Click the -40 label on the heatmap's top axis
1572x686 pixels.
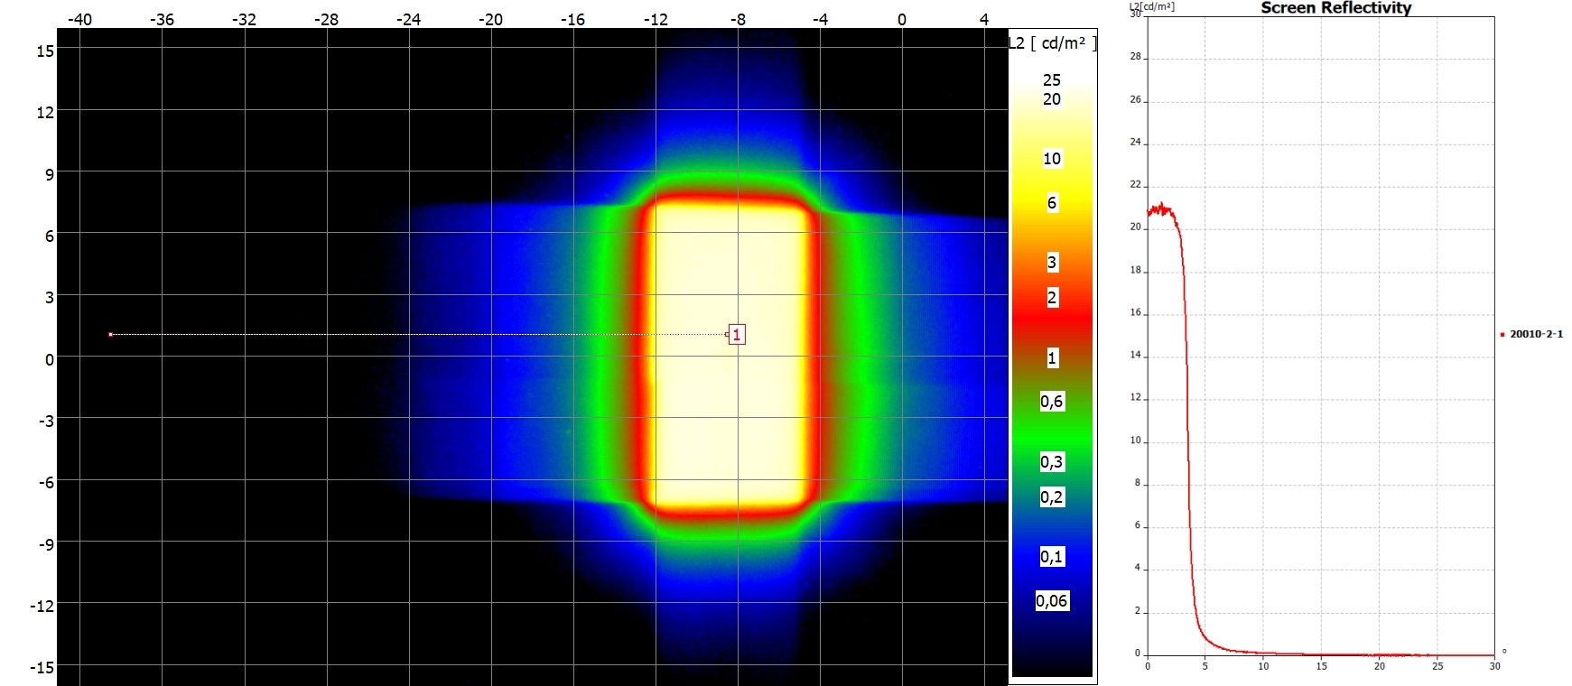(79, 19)
